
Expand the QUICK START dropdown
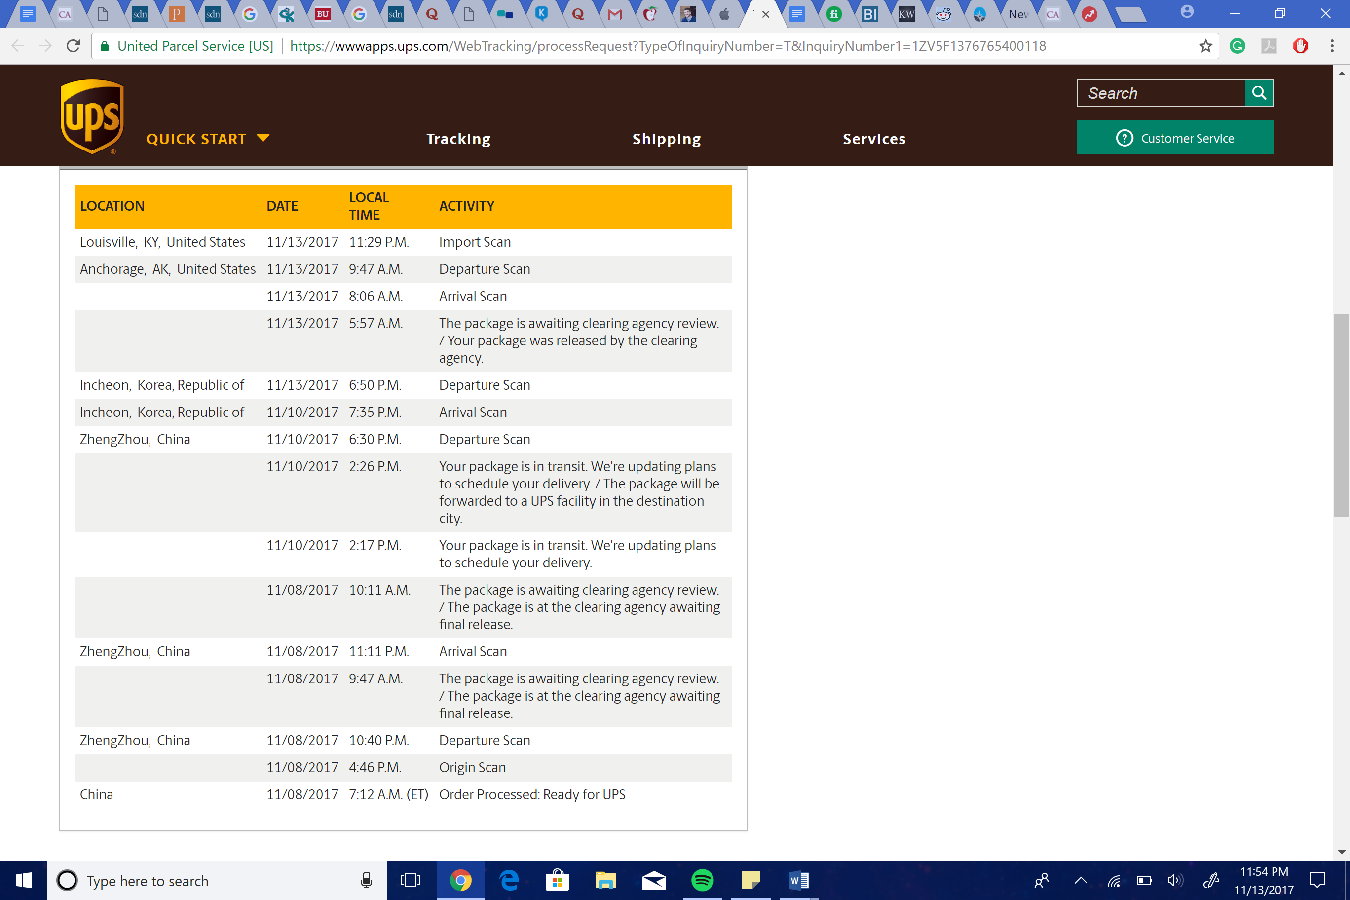[x=207, y=139]
